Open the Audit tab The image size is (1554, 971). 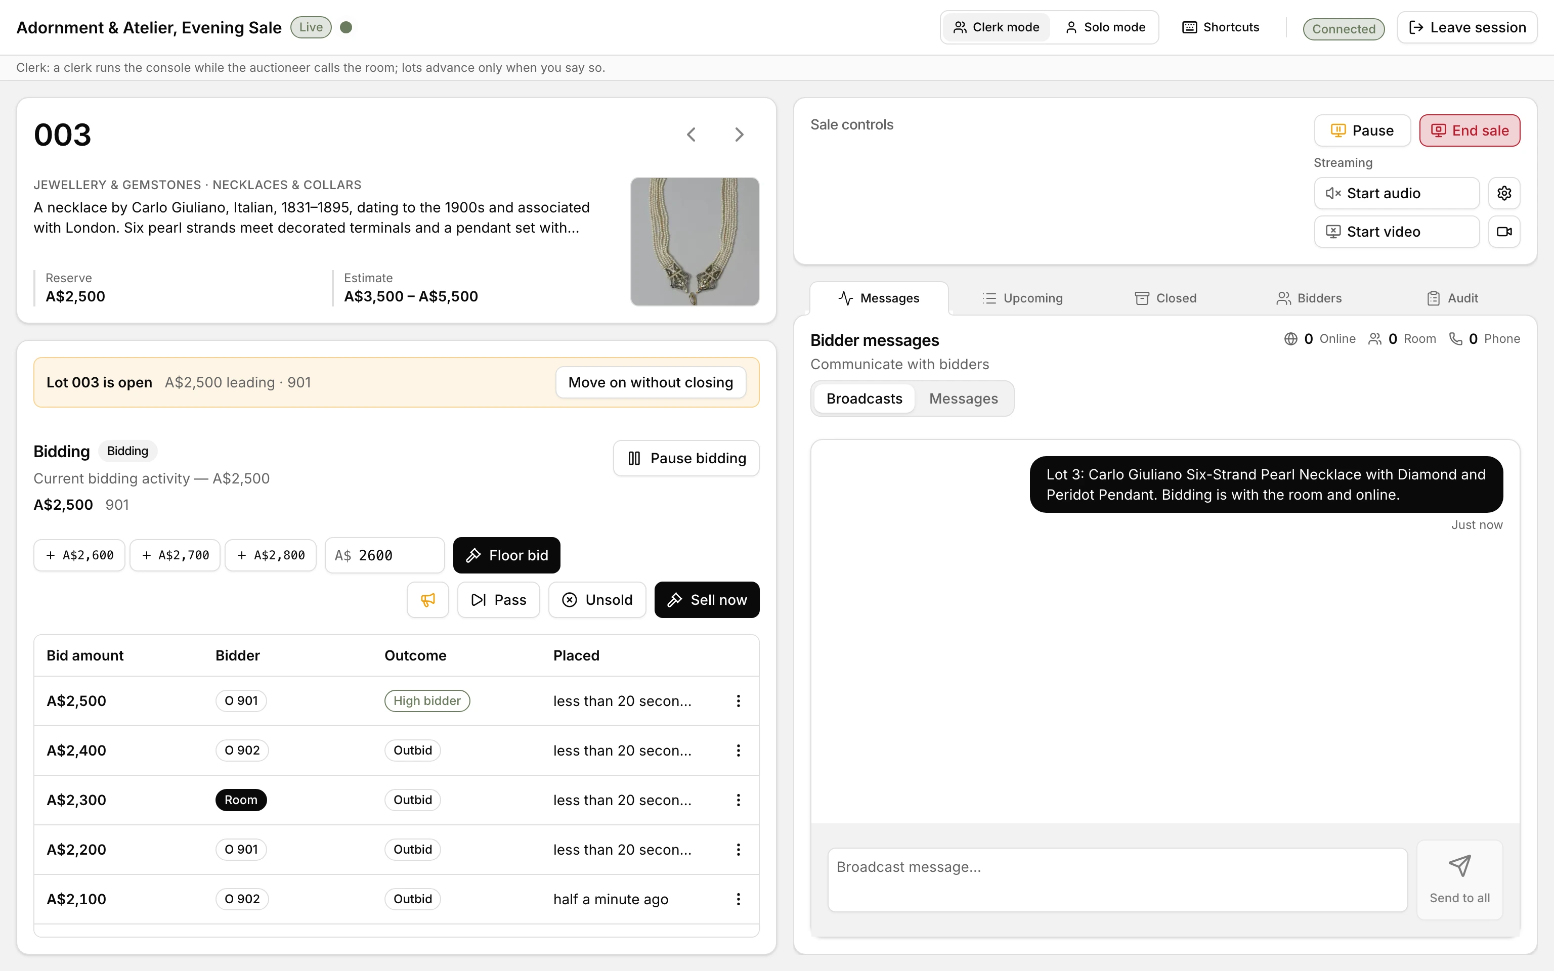(x=1452, y=298)
